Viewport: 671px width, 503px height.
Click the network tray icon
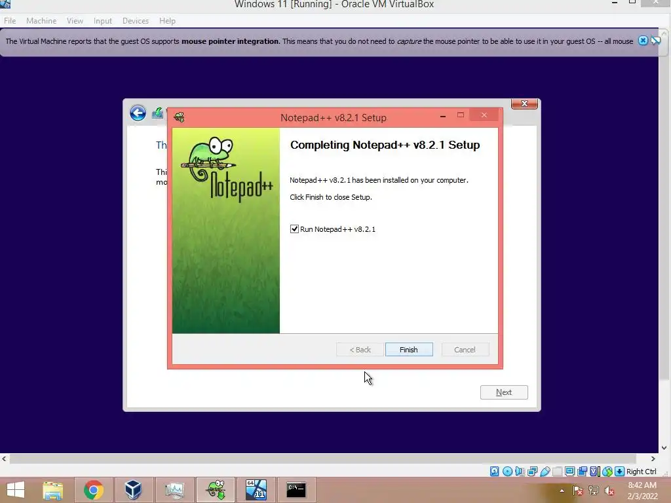(594, 491)
